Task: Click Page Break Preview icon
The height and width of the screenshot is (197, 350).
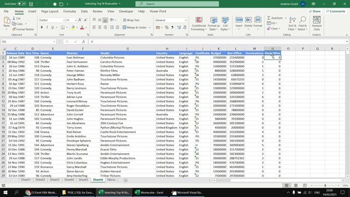Action: point(305,186)
